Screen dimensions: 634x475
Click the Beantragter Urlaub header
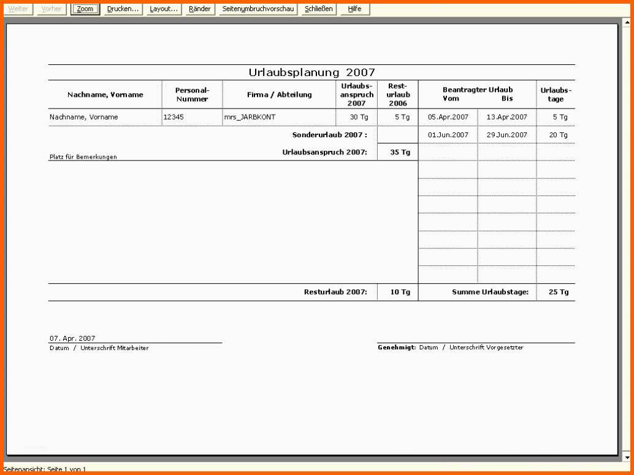478,89
